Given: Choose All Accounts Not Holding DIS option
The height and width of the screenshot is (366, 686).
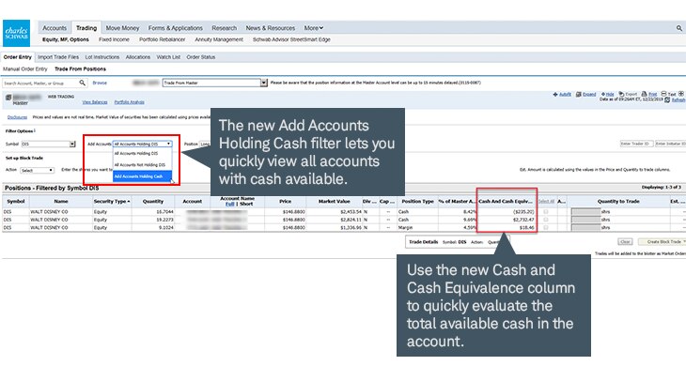Looking at the screenshot, I should pos(142,164).
